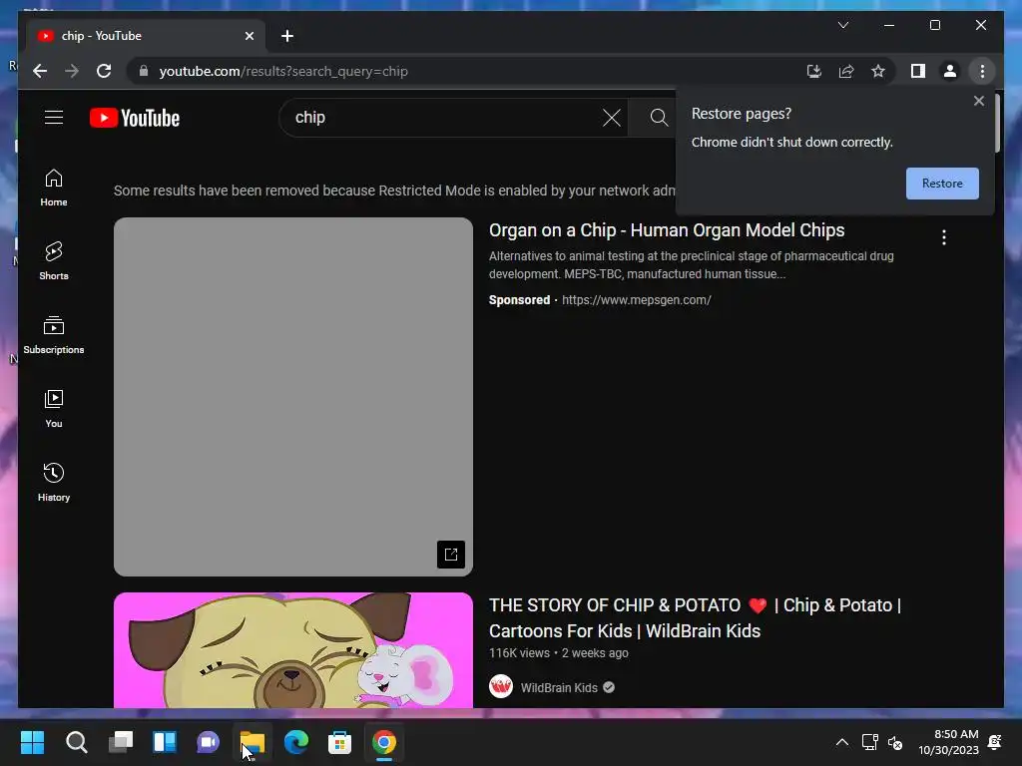Open History in YouTube sidebar

pos(54,483)
